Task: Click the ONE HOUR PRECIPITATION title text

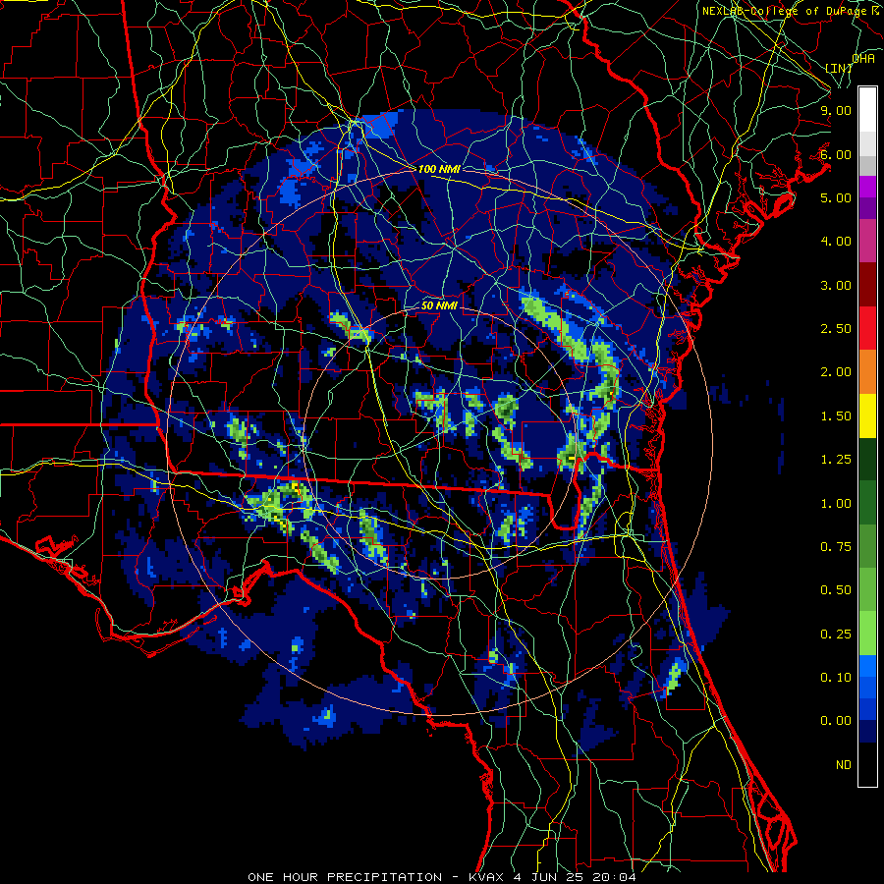Action: (345, 877)
